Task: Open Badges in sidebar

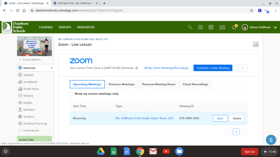Action: (28, 103)
